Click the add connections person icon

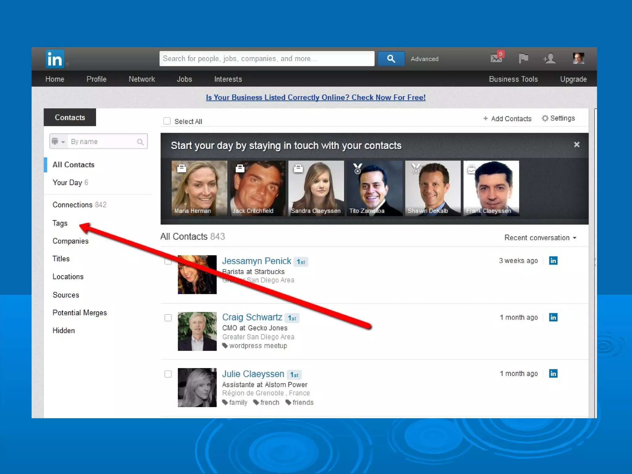point(549,58)
